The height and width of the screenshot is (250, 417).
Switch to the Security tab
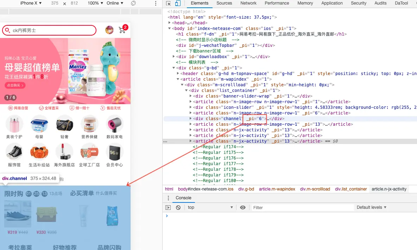click(359, 3)
